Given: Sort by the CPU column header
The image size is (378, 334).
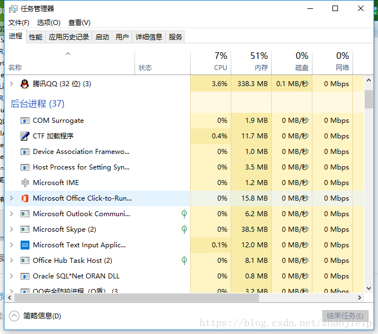Looking at the screenshot, I should (211, 62).
